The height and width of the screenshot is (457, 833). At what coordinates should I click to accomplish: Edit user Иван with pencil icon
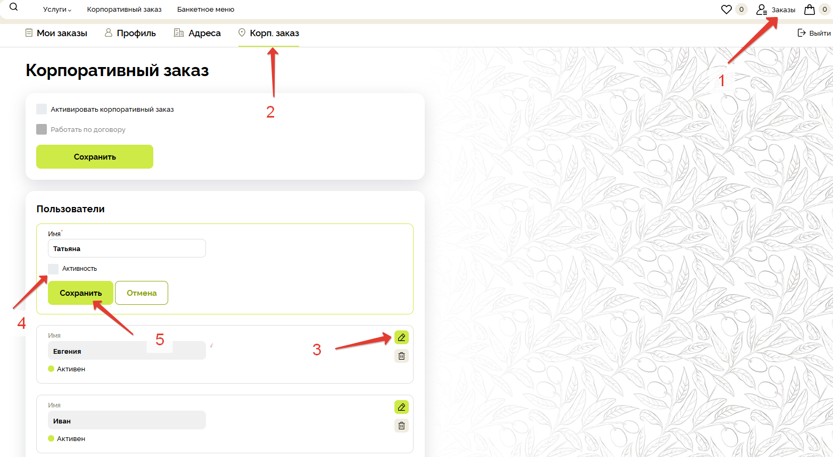[x=401, y=407]
